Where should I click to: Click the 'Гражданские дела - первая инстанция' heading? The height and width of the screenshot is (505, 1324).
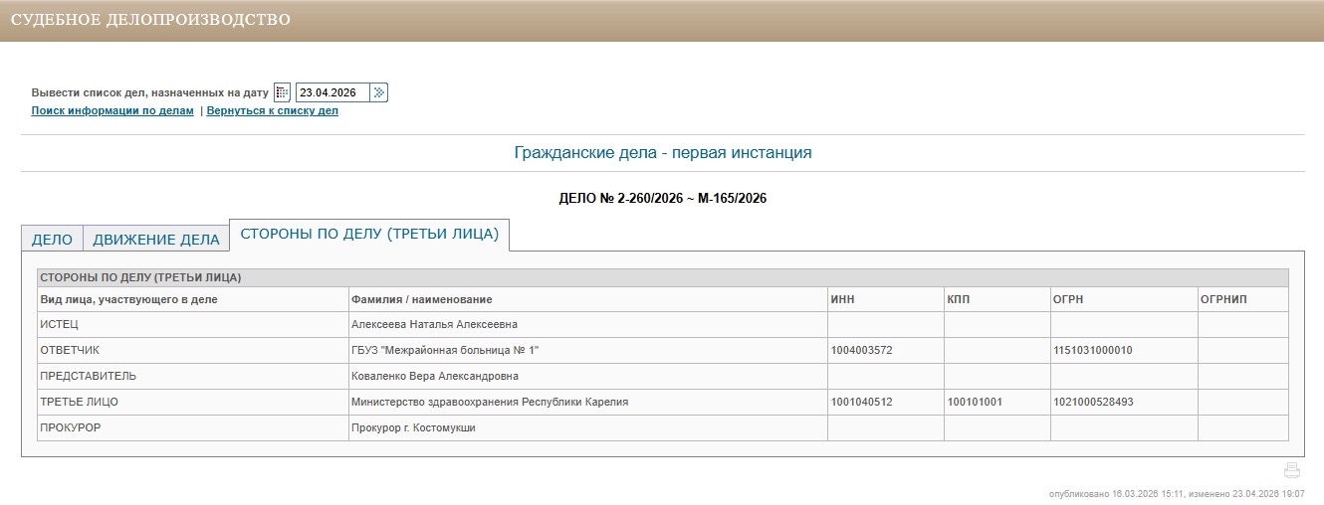coord(662,153)
